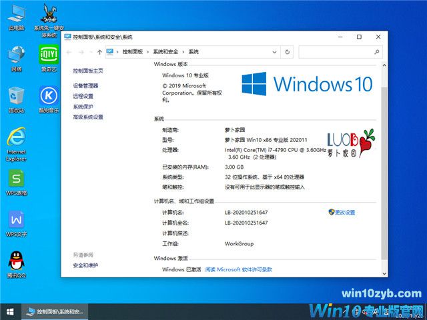Maximize the System window
The width and height of the screenshot is (427, 320).
click(359, 37)
